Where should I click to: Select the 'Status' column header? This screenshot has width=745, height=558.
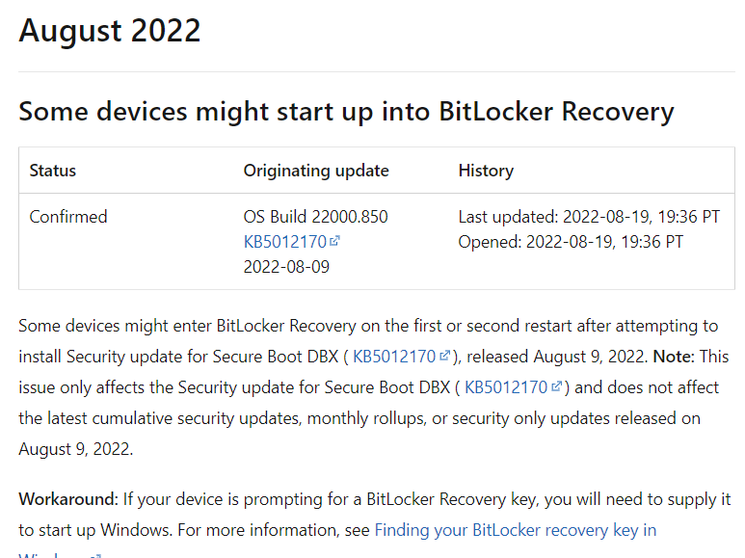pyautogui.click(x=53, y=171)
